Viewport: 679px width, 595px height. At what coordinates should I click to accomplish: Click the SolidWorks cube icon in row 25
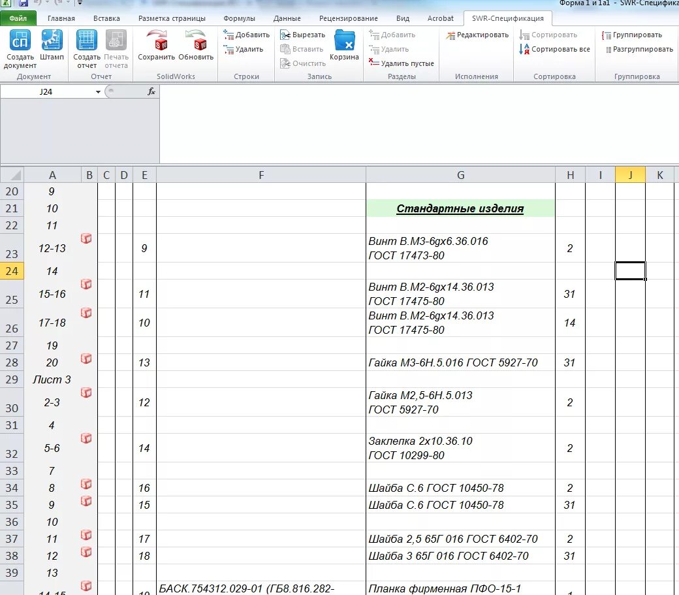86,284
